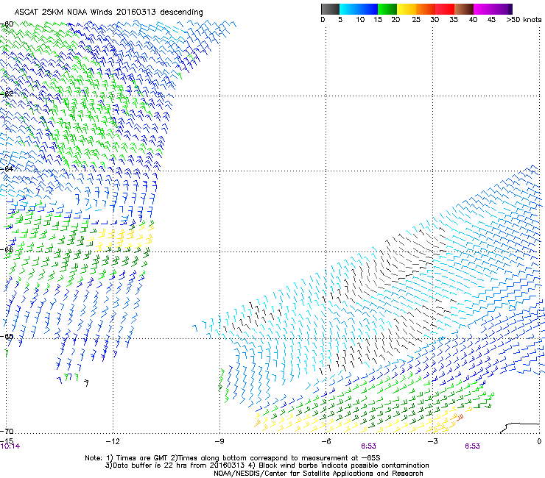Click the '-6' longitude label
Viewport: 545px width, 478px height.
point(326,440)
